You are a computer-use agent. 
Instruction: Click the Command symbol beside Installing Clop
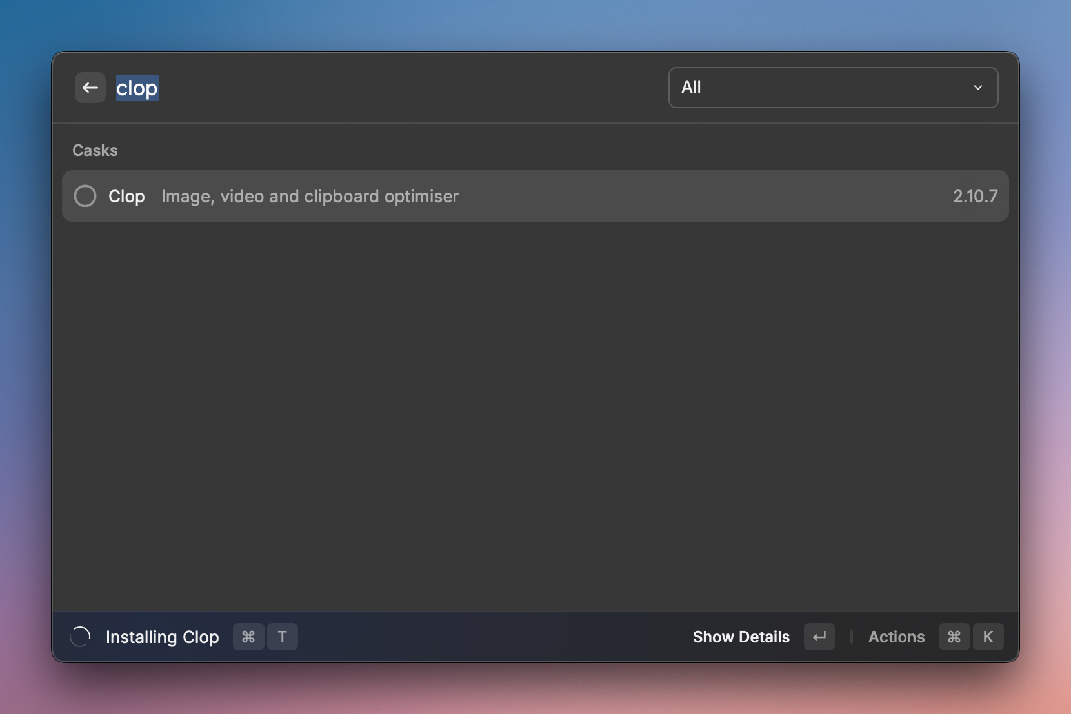[248, 637]
